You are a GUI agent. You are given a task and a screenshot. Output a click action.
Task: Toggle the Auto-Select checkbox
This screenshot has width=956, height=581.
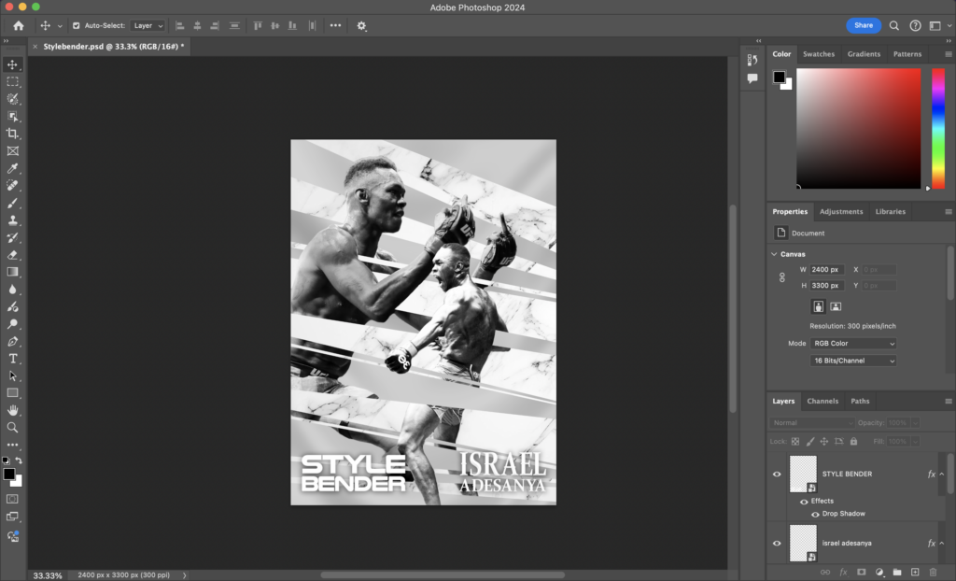pyautogui.click(x=77, y=25)
